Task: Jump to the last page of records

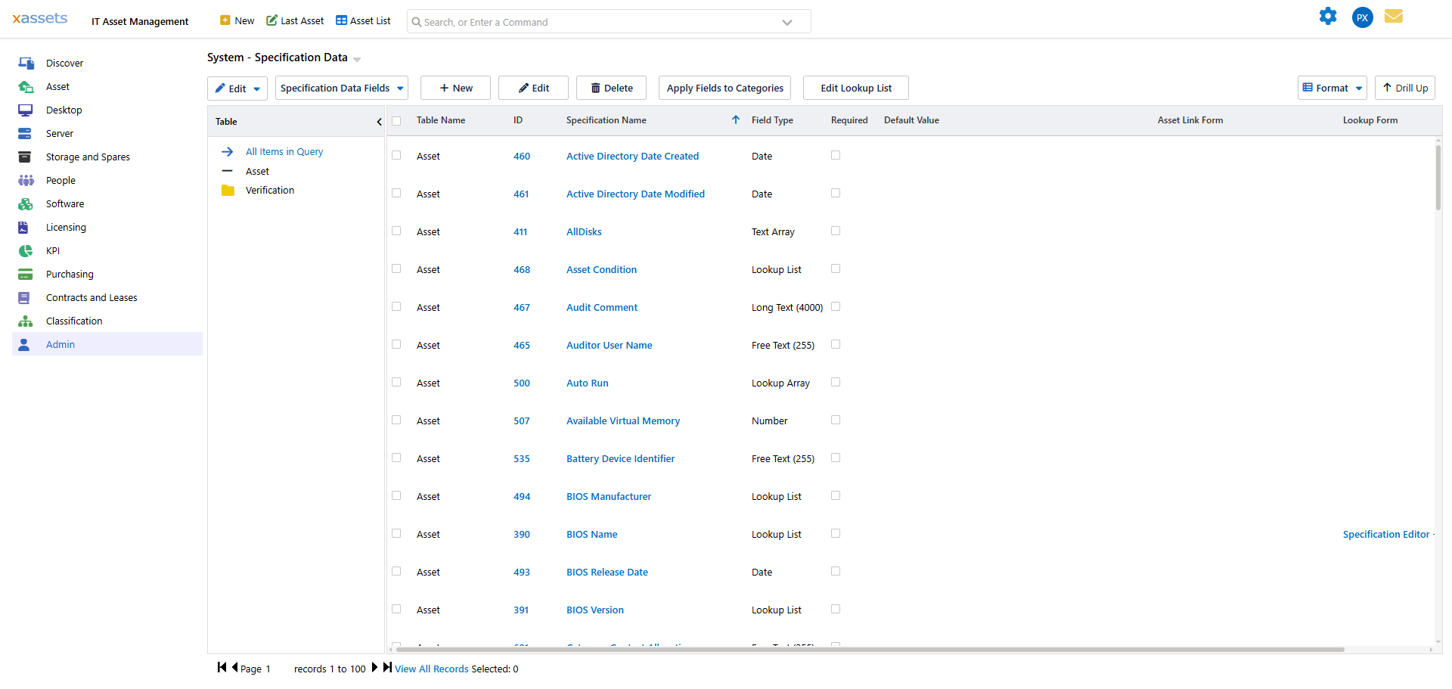Action: (x=387, y=668)
